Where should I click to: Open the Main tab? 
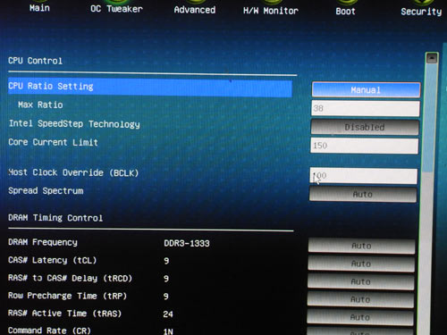pos(39,8)
